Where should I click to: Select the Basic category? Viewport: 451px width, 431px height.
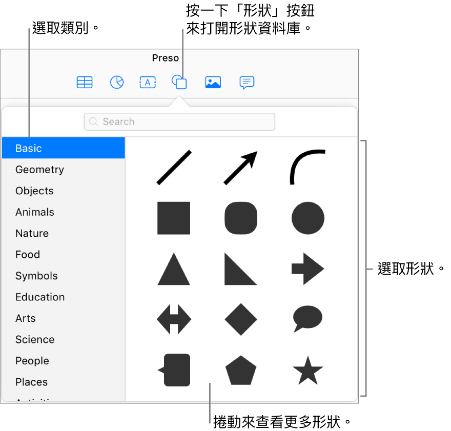coord(63,148)
